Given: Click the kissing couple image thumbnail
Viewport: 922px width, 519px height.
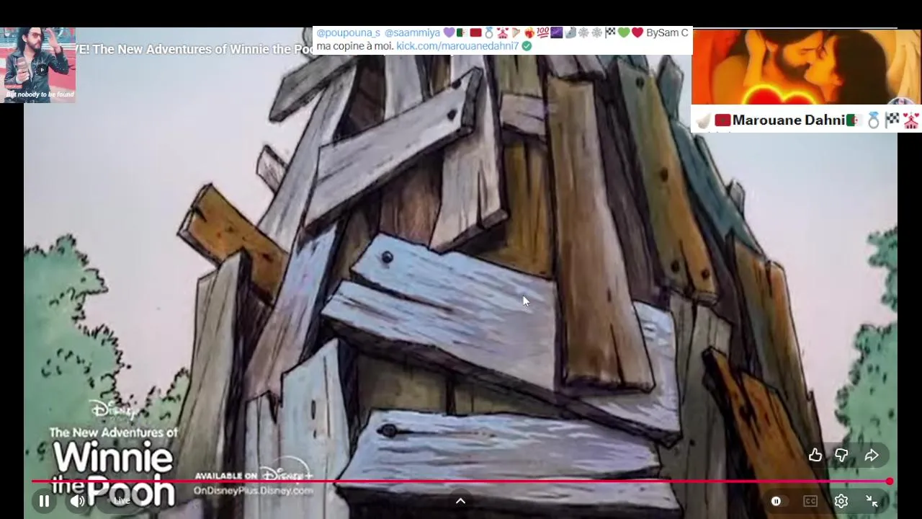Looking at the screenshot, I should pyautogui.click(x=806, y=67).
